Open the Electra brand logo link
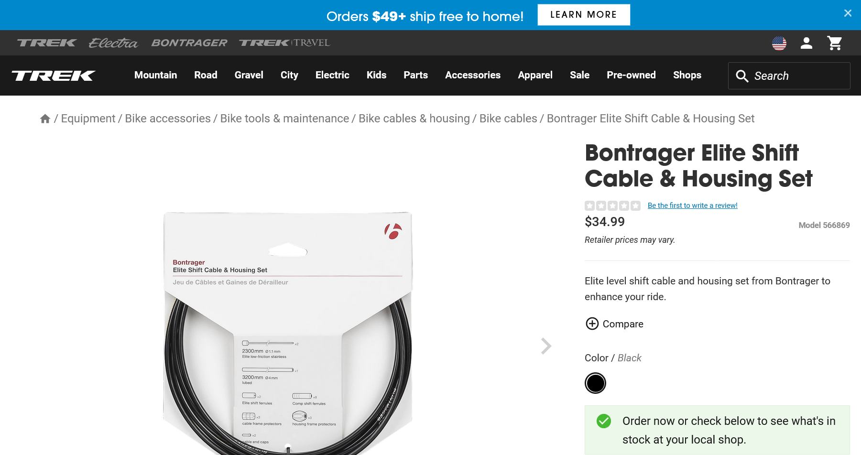 coord(113,43)
